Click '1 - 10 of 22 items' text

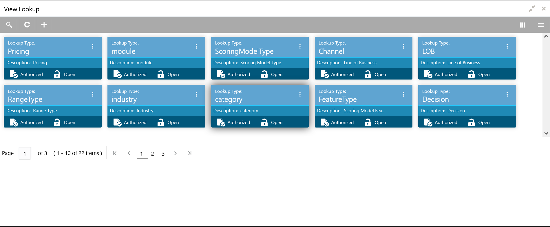[x=78, y=153]
